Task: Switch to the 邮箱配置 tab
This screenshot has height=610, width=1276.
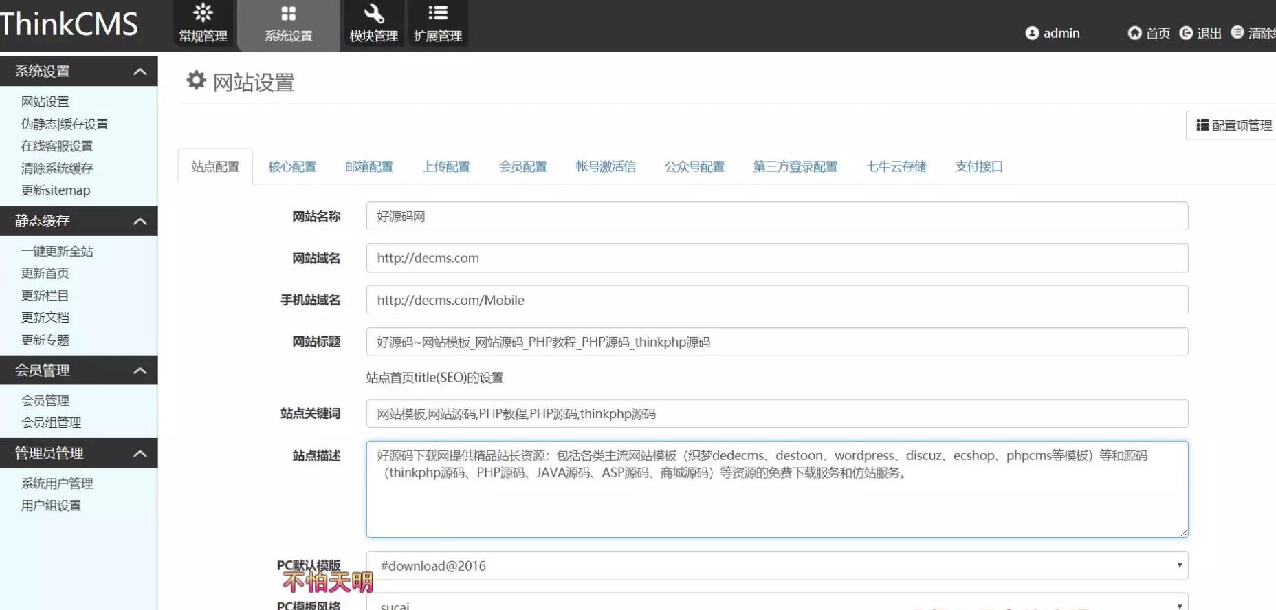Action: pos(369,166)
